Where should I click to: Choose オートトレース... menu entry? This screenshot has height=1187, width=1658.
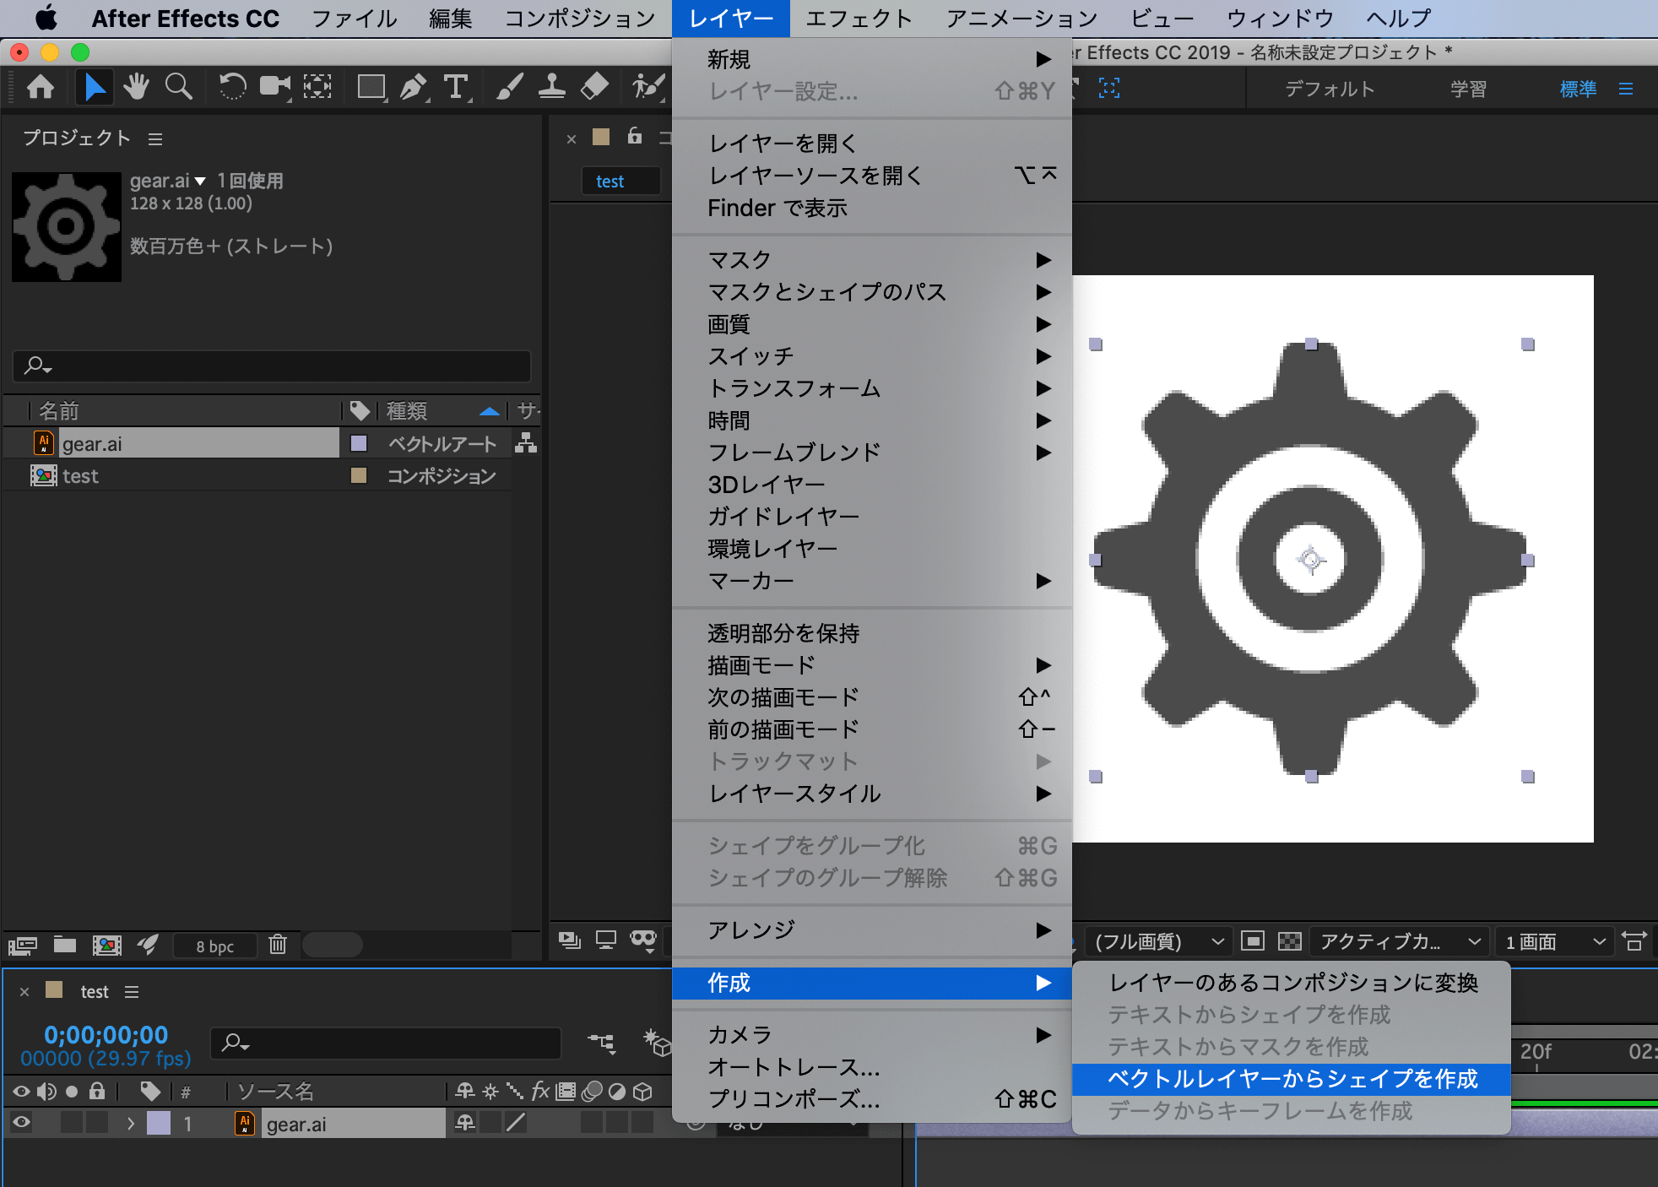[873, 1067]
